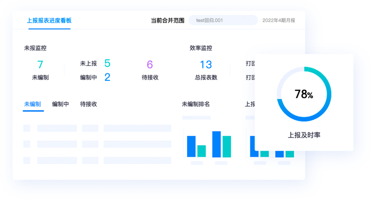Open the 上报报表进度看板 tab

(x=49, y=21)
